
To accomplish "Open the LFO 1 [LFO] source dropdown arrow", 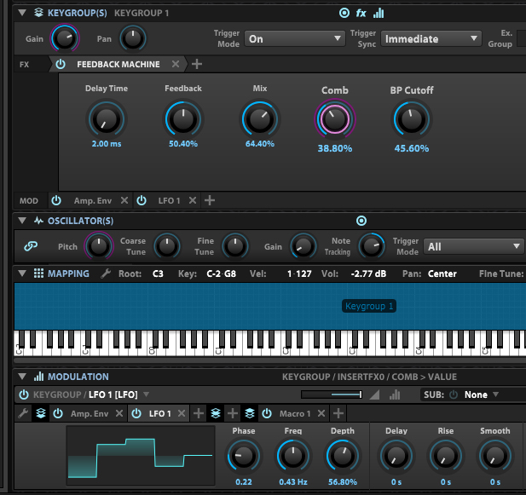I will (147, 394).
